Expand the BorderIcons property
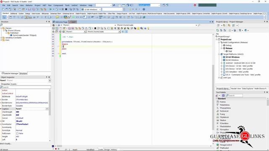The width and height of the screenshot is (269, 151). pos(1,103)
